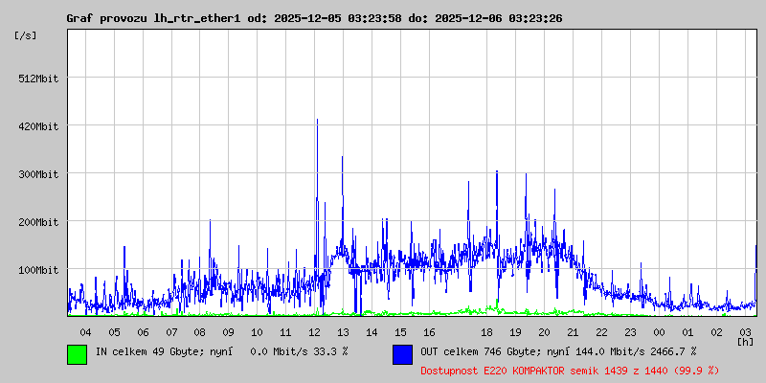Select hour 04 on the time axis
The height and width of the screenshot is (383, 766).
click(x=85, y=331)
